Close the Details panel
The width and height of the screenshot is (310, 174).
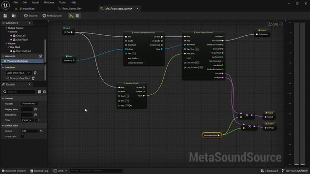coord(30,84)
